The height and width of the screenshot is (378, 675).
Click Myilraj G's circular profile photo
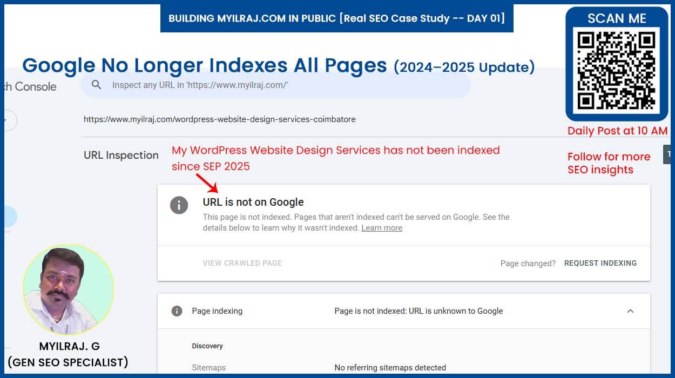[68, 290]
